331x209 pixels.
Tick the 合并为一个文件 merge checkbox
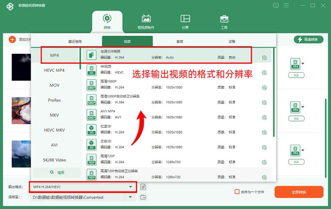click(237, 192)
